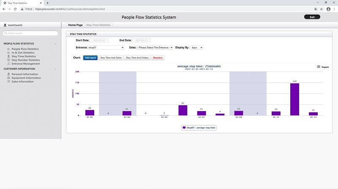
Task: Click the Entrance Management sidebar icon
Action: tap(8, 64)
